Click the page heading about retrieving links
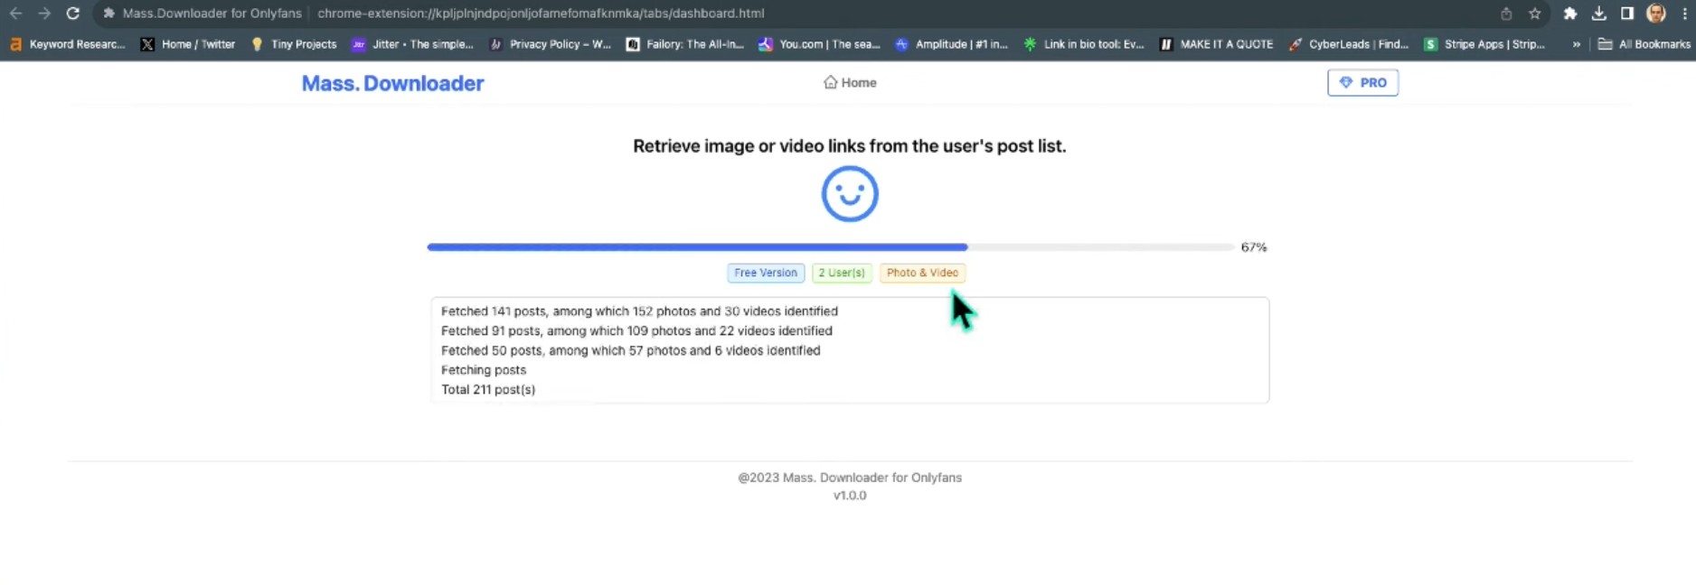Image resolution: width=1696 pixels, height=585 pixels. [x=850, y=146]
